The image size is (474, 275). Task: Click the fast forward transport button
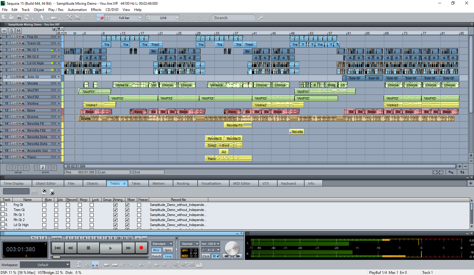click(x=128, y=248)
